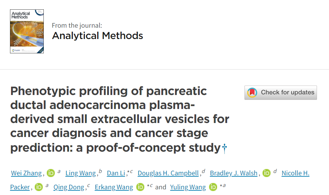Click the dagger footnote symbol after title
The height and width of the screenshot is (195, 329).
[224, 149]
